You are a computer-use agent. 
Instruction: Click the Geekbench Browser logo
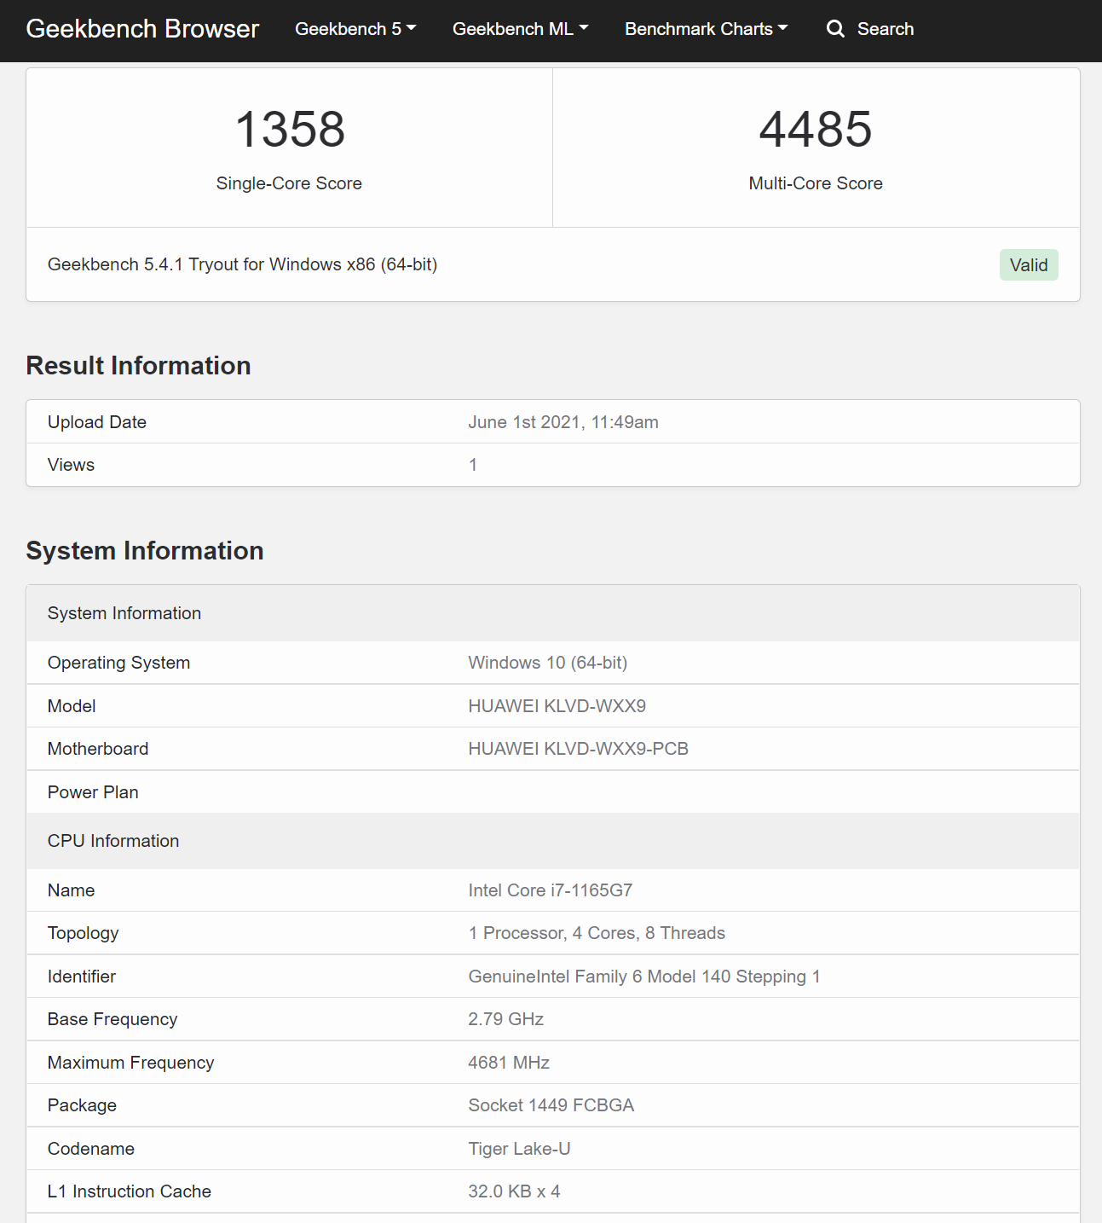(x=142, y=29)
